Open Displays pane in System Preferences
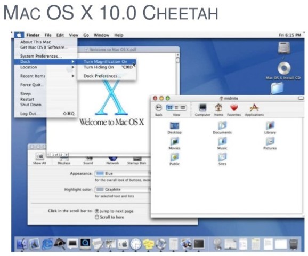This screenshot has width=308, height=256. tap(64, 161)
